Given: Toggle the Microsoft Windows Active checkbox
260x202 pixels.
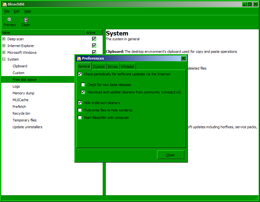Looking at the screenshot, I should [94, 52].
